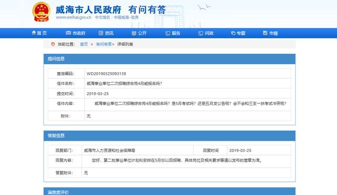The height and width of the screenshot is (195, 337).
Task: Click the 信件内容 label
Action: 65,104
